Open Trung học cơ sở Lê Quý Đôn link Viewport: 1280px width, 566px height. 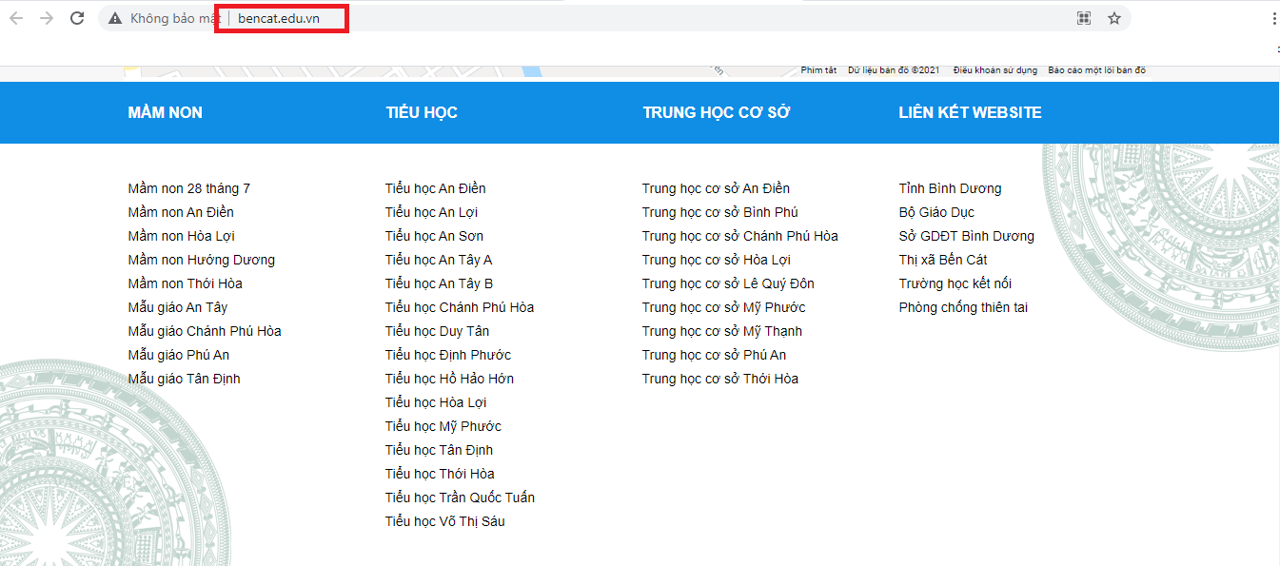729,283
